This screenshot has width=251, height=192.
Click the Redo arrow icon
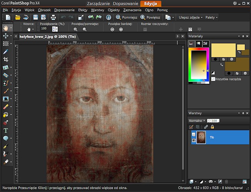click(71, 17)
